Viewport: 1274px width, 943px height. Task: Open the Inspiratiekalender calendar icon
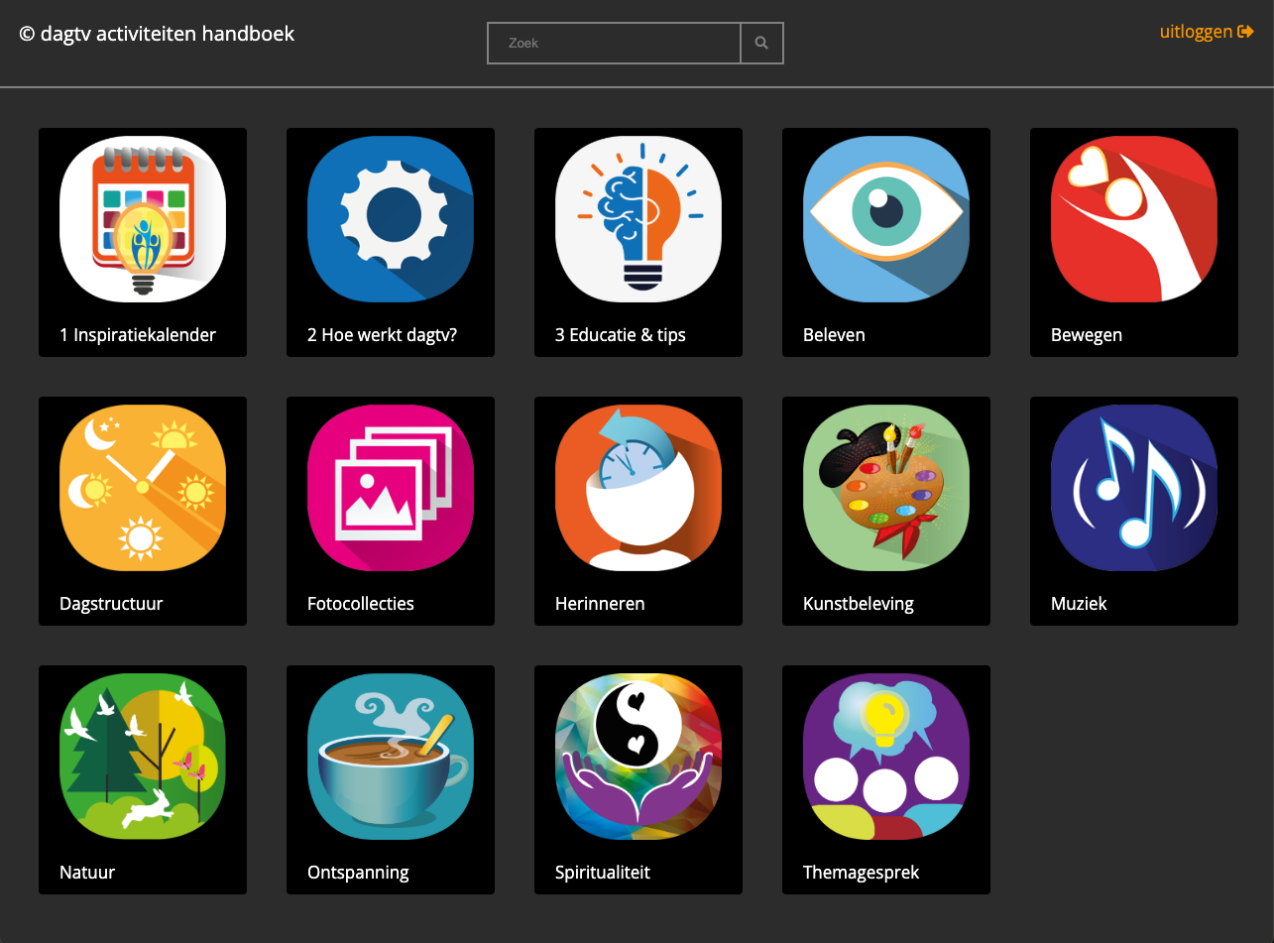pos(143,219)
